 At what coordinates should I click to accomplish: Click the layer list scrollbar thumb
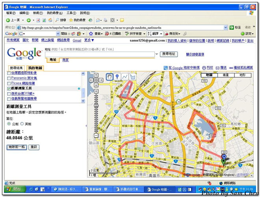pos(83,93)
